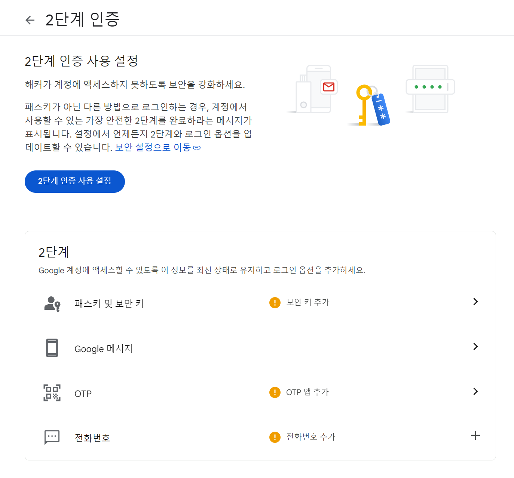Click the 전화번호 추가 text
The image size is (514, 478).
(310, 437)
